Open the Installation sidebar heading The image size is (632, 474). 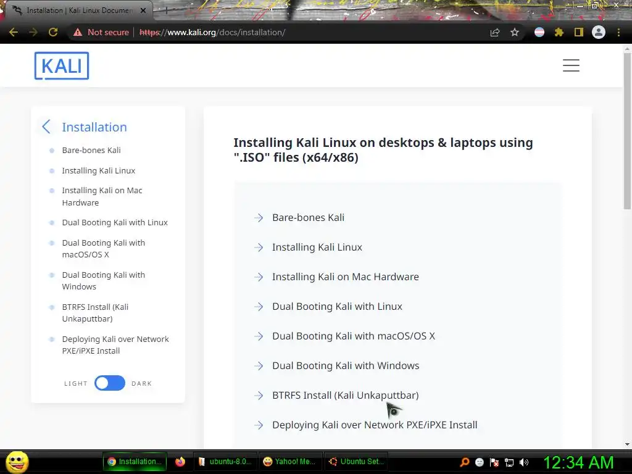click(x=94, y=127)
